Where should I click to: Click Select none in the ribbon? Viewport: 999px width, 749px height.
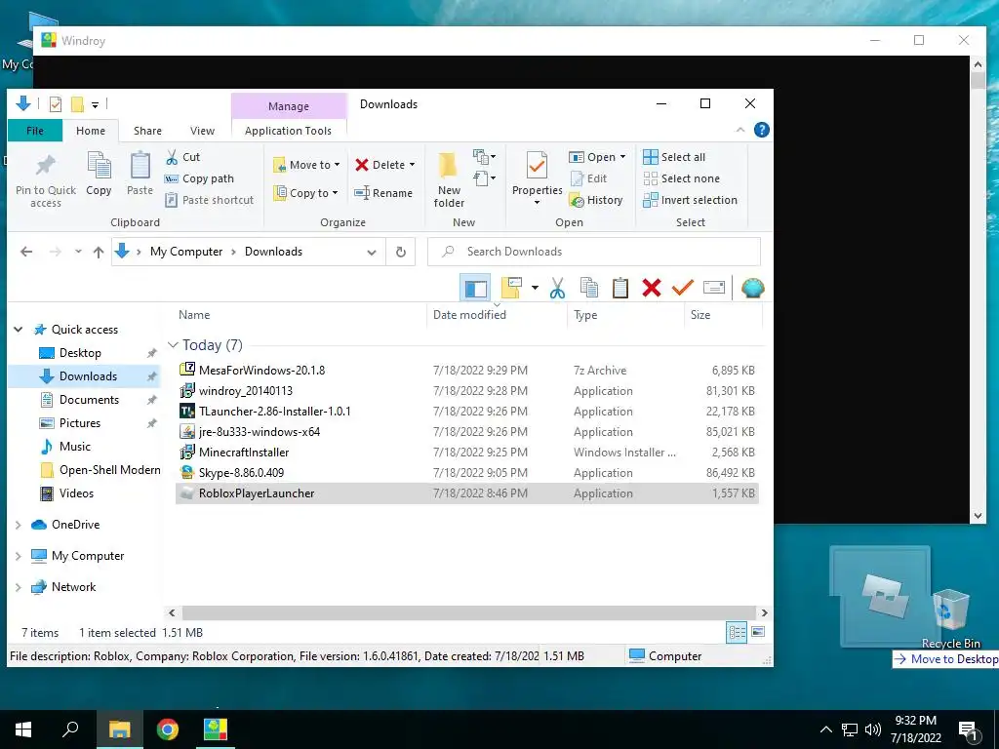[681, 178]
